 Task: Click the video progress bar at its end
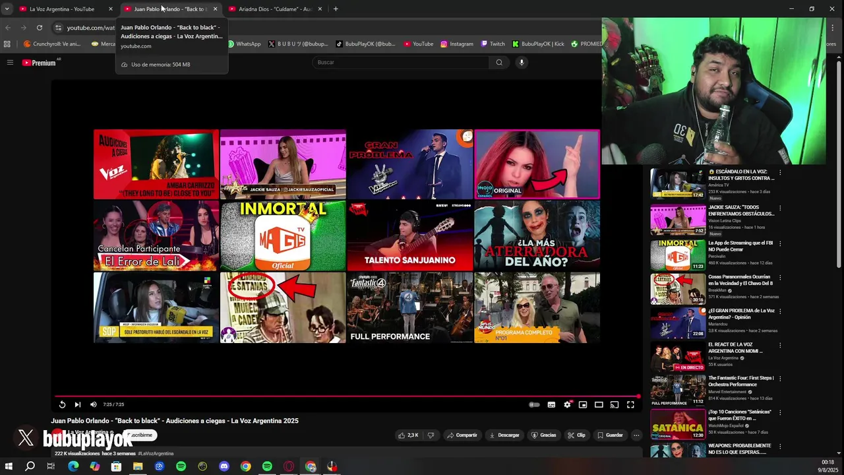pos(637,396)
